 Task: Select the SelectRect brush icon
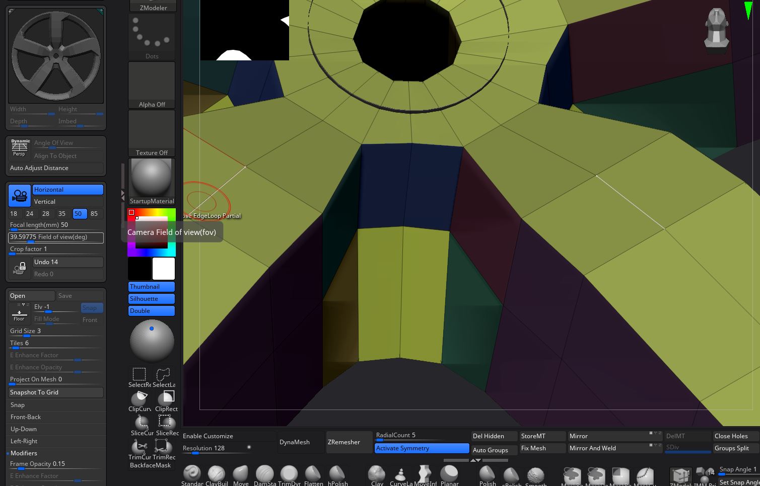(x=139, y=375)
